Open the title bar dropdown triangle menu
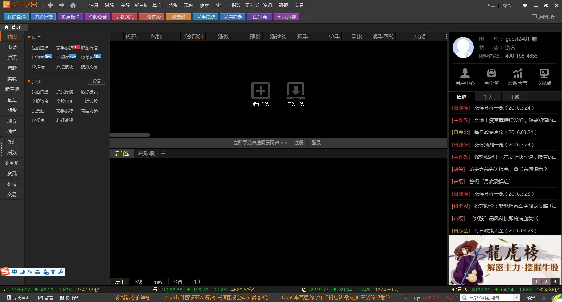Viewport: 562px width, 302px height. 525,6
